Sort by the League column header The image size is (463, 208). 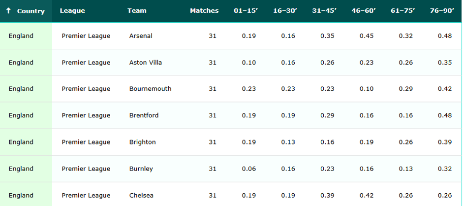(x=72, y=11)
